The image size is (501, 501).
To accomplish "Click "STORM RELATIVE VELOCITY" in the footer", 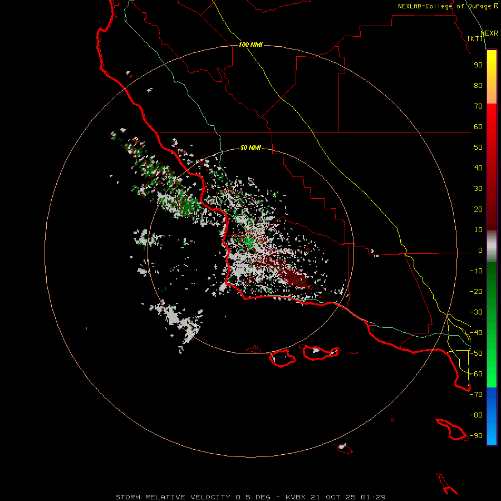I will pyautogui.click(x=173, y=497).
